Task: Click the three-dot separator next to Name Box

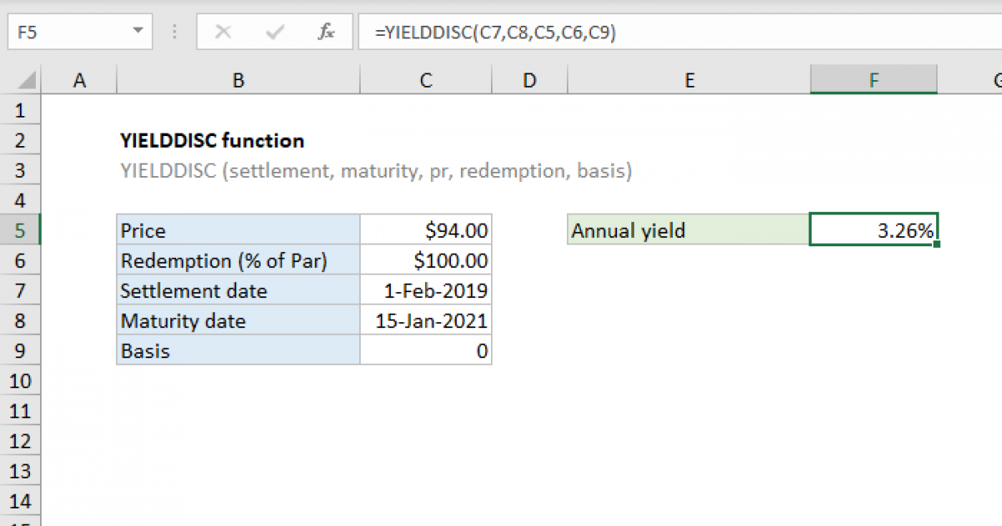Action: coord(173,32)
